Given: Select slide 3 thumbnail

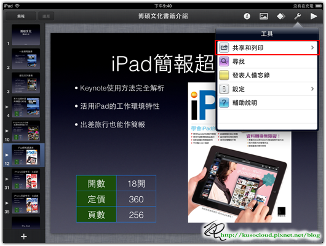Looking at the screenshot, I should pyautogui.click(x=26, y=83).
